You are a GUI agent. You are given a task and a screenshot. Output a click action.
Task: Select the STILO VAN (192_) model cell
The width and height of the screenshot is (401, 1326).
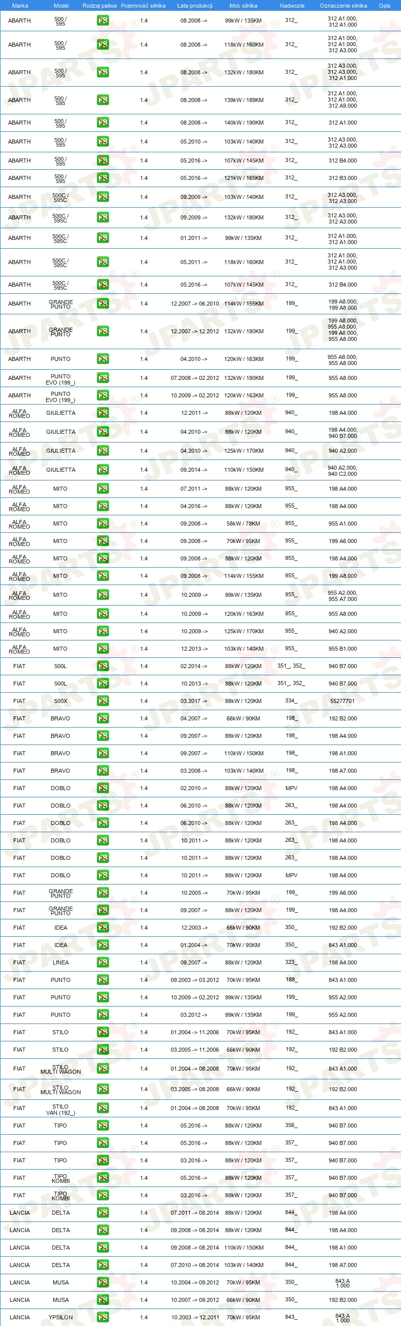60,1110
